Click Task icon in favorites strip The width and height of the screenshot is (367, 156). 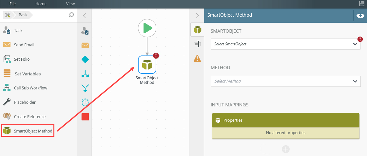point(85,31)
